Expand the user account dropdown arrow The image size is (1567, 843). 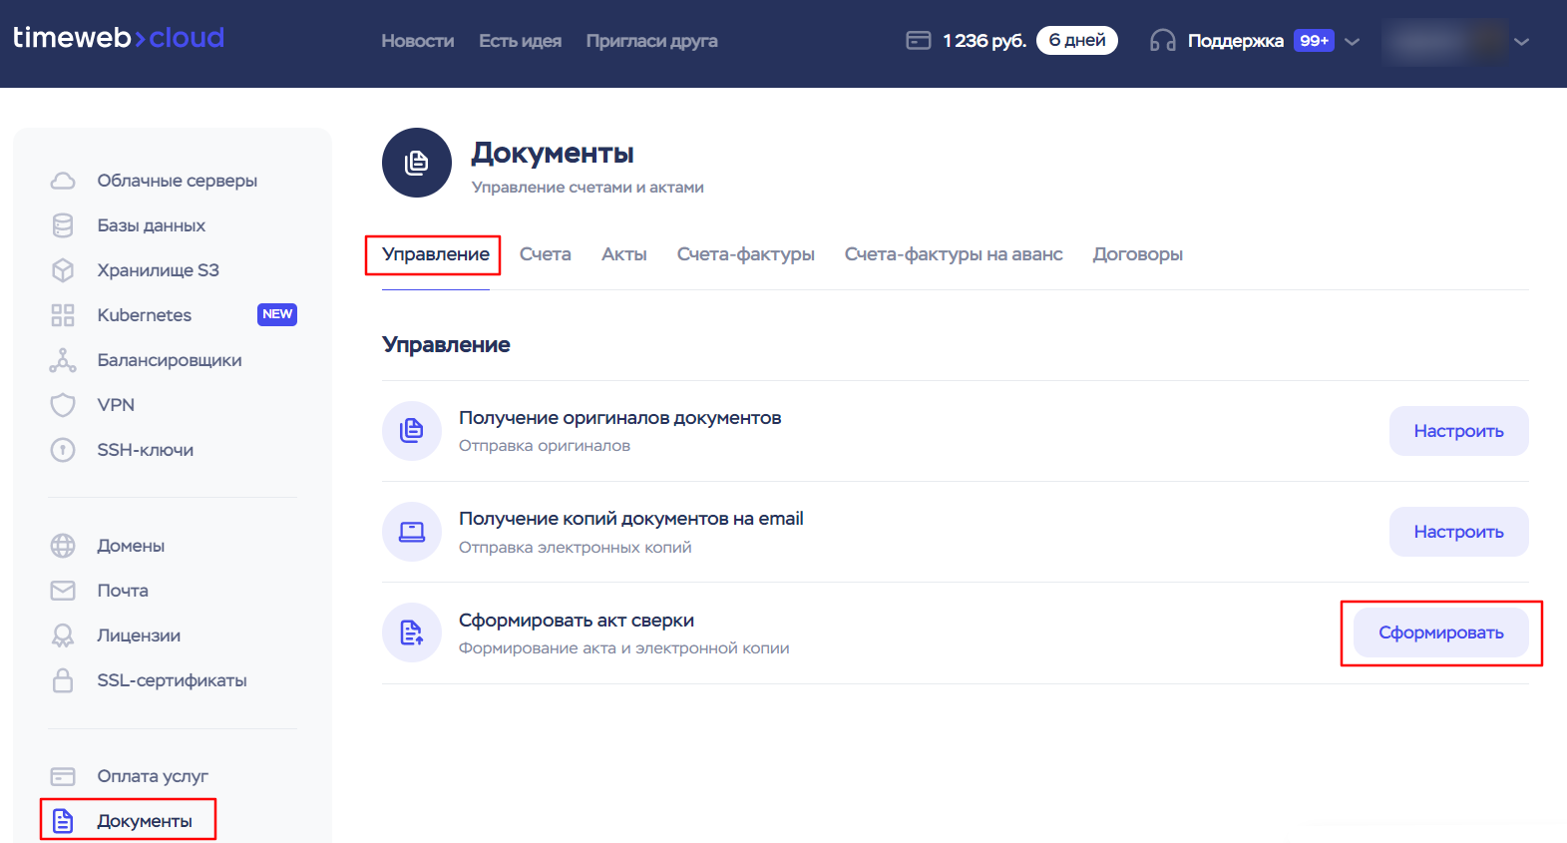(x=1521, y=42)
